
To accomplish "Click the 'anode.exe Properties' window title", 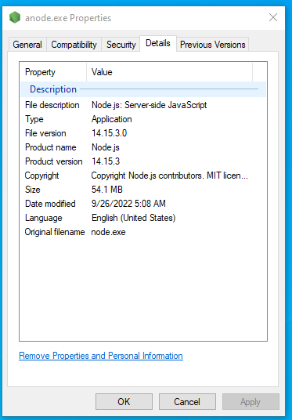I will 68,18.
